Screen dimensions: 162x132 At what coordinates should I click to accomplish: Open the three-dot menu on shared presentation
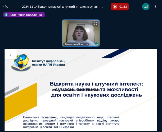pyautogui.click(x=11, y=54)
